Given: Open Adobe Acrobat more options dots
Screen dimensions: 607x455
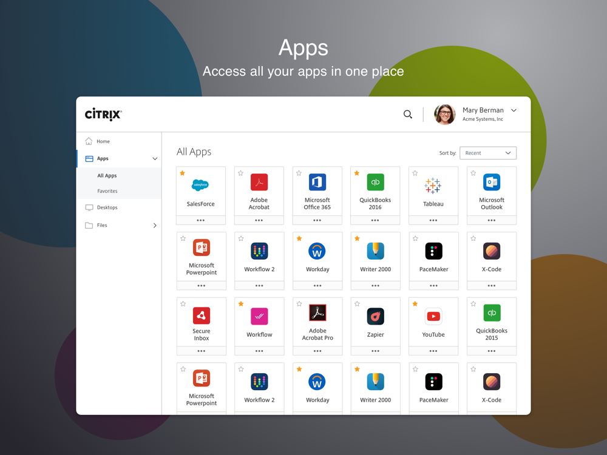Looking at the screenshot, I should [x=259, y=220].
